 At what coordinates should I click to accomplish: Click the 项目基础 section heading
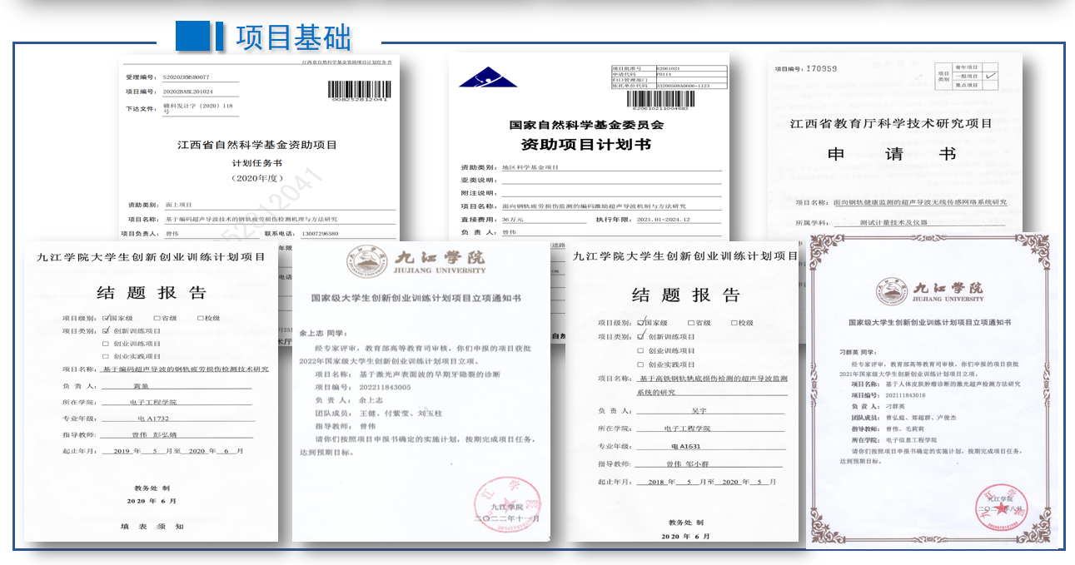tap(293, 37)
